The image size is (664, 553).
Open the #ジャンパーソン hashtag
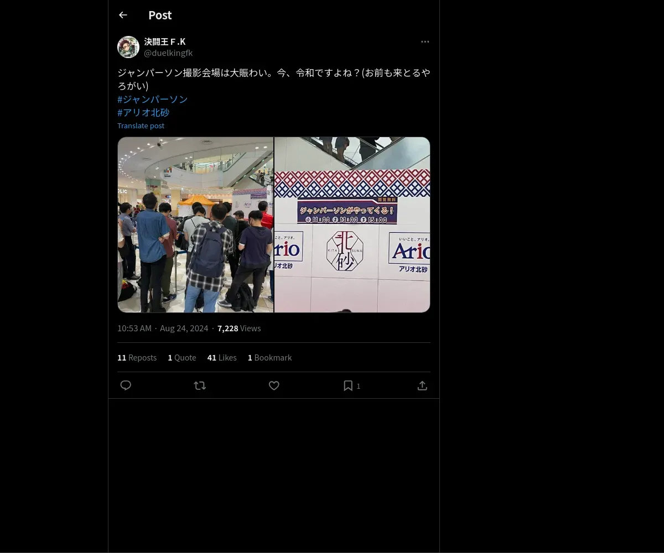153,99
